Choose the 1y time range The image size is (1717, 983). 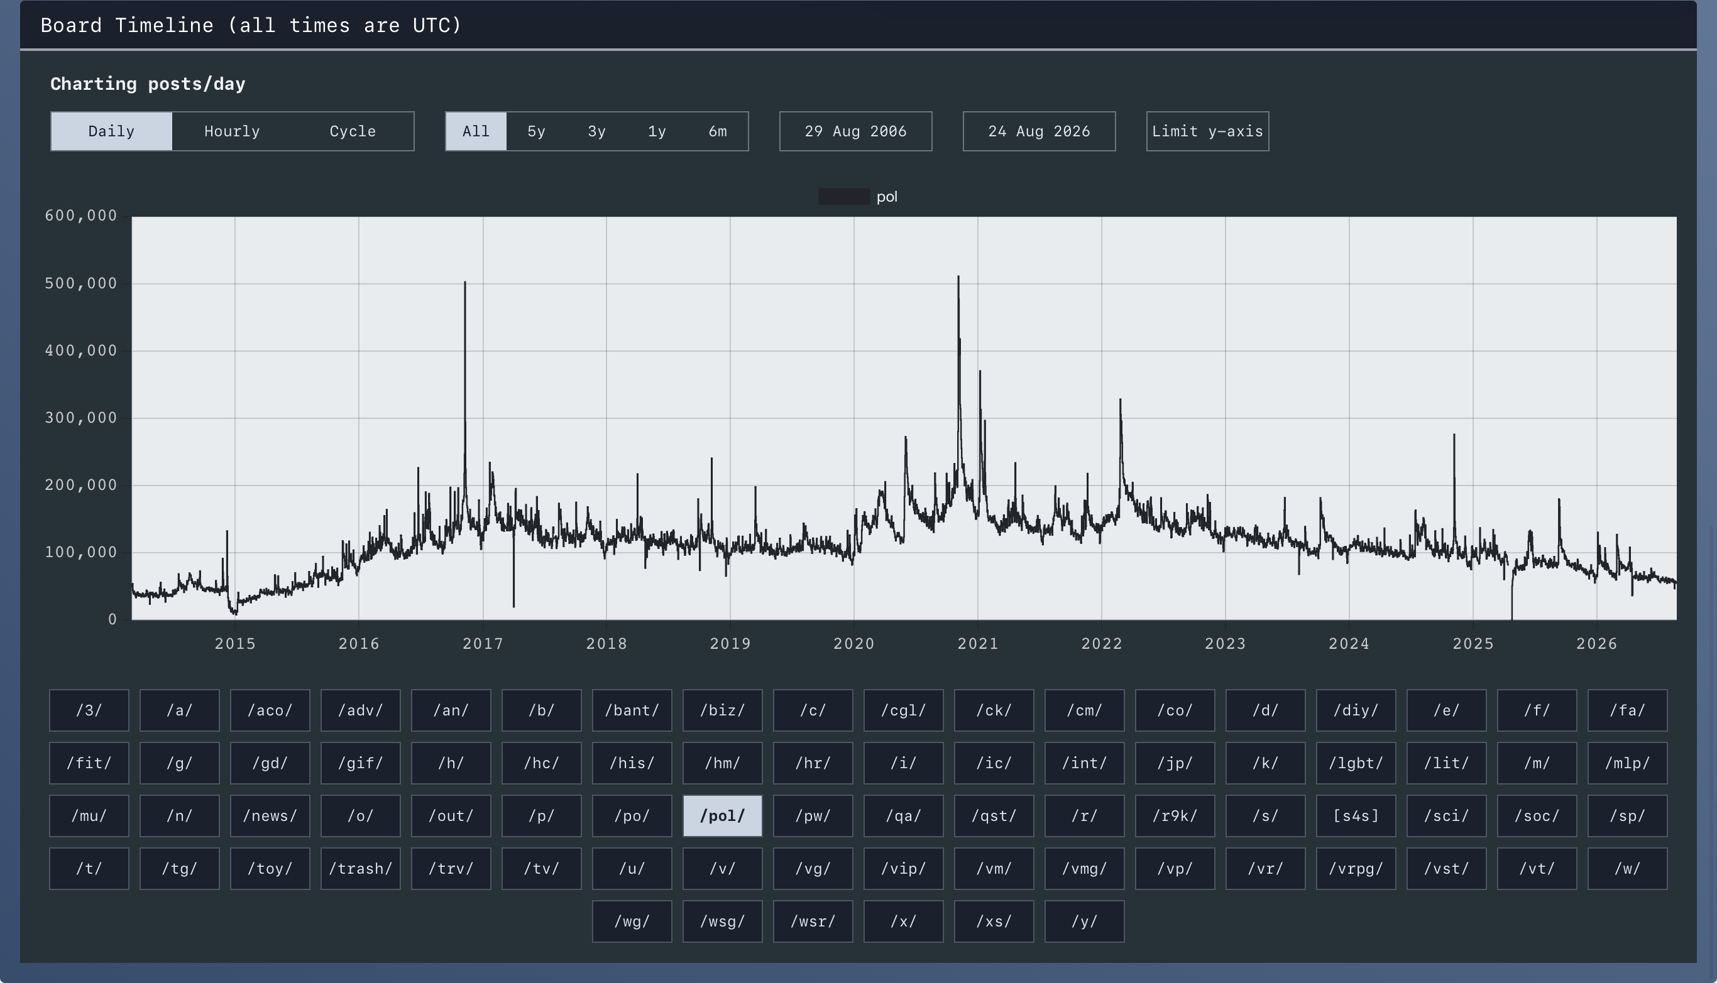point(657,131)
